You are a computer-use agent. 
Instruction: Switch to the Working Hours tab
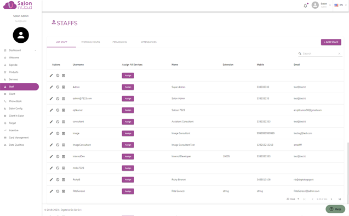(x=90, y=42)
